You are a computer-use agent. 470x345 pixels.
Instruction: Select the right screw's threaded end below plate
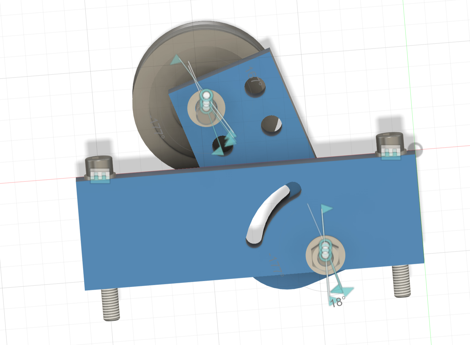401,281
